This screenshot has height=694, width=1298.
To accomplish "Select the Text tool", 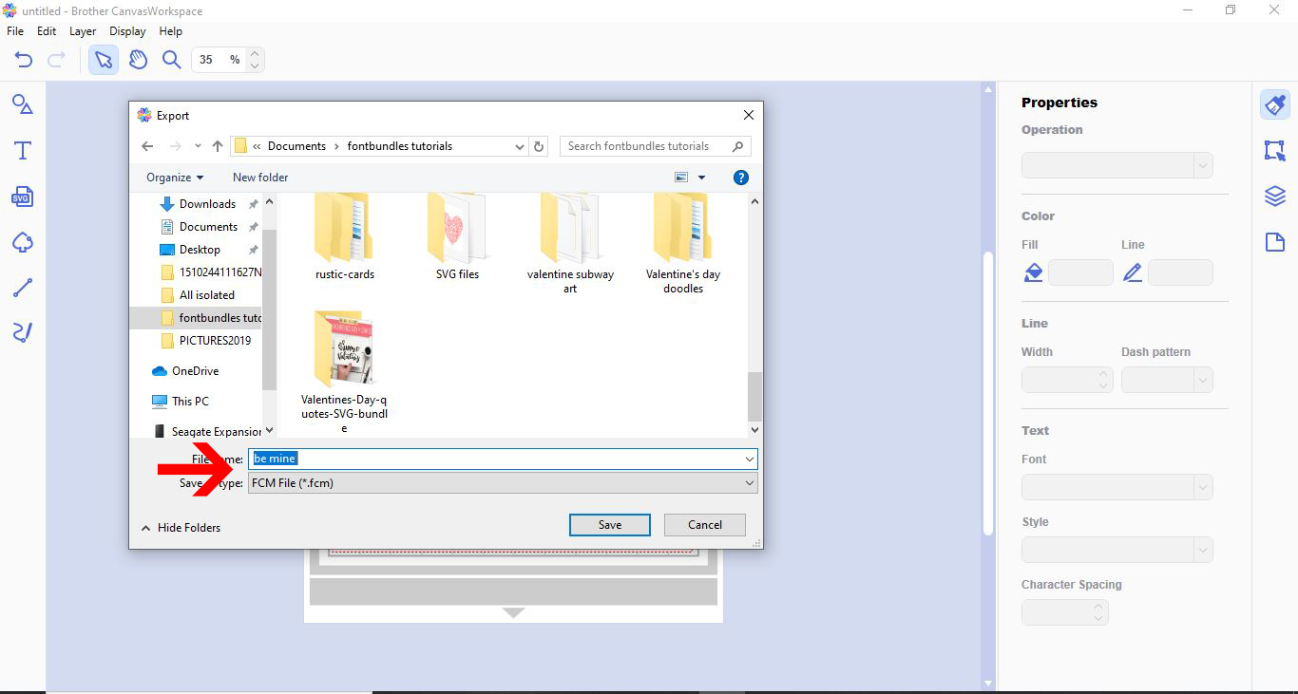I will [22, 149].
